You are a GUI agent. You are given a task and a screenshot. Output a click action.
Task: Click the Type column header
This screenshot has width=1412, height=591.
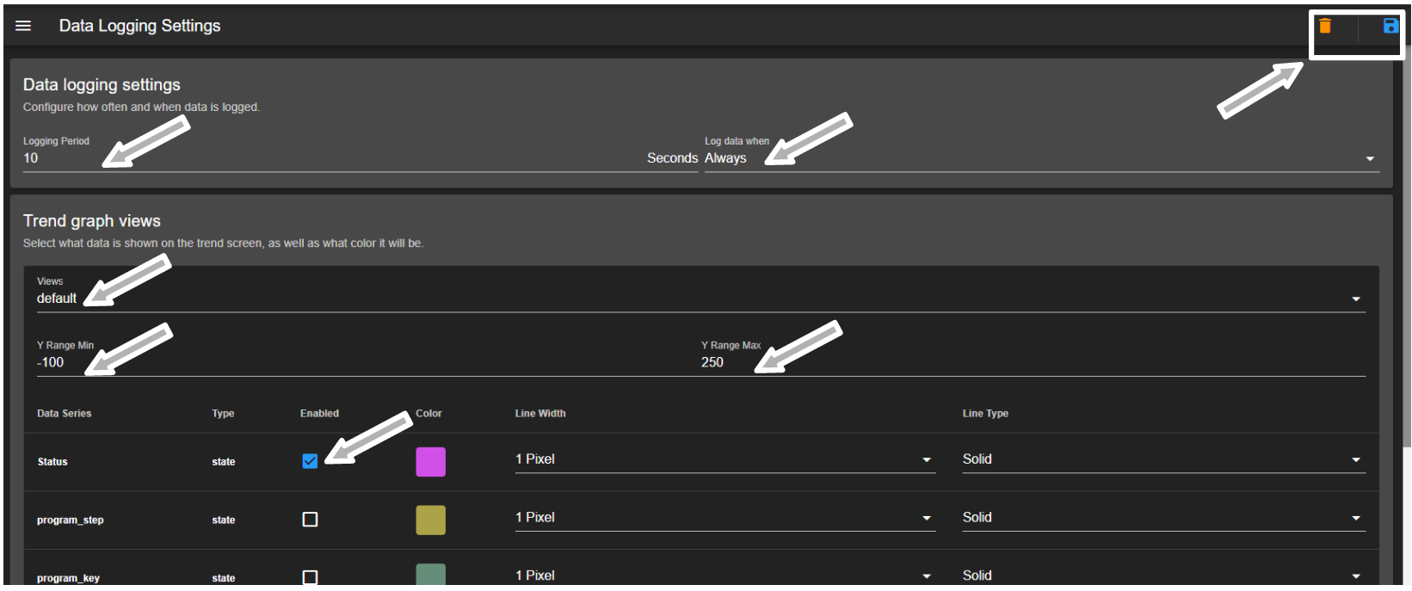point(223,414)
